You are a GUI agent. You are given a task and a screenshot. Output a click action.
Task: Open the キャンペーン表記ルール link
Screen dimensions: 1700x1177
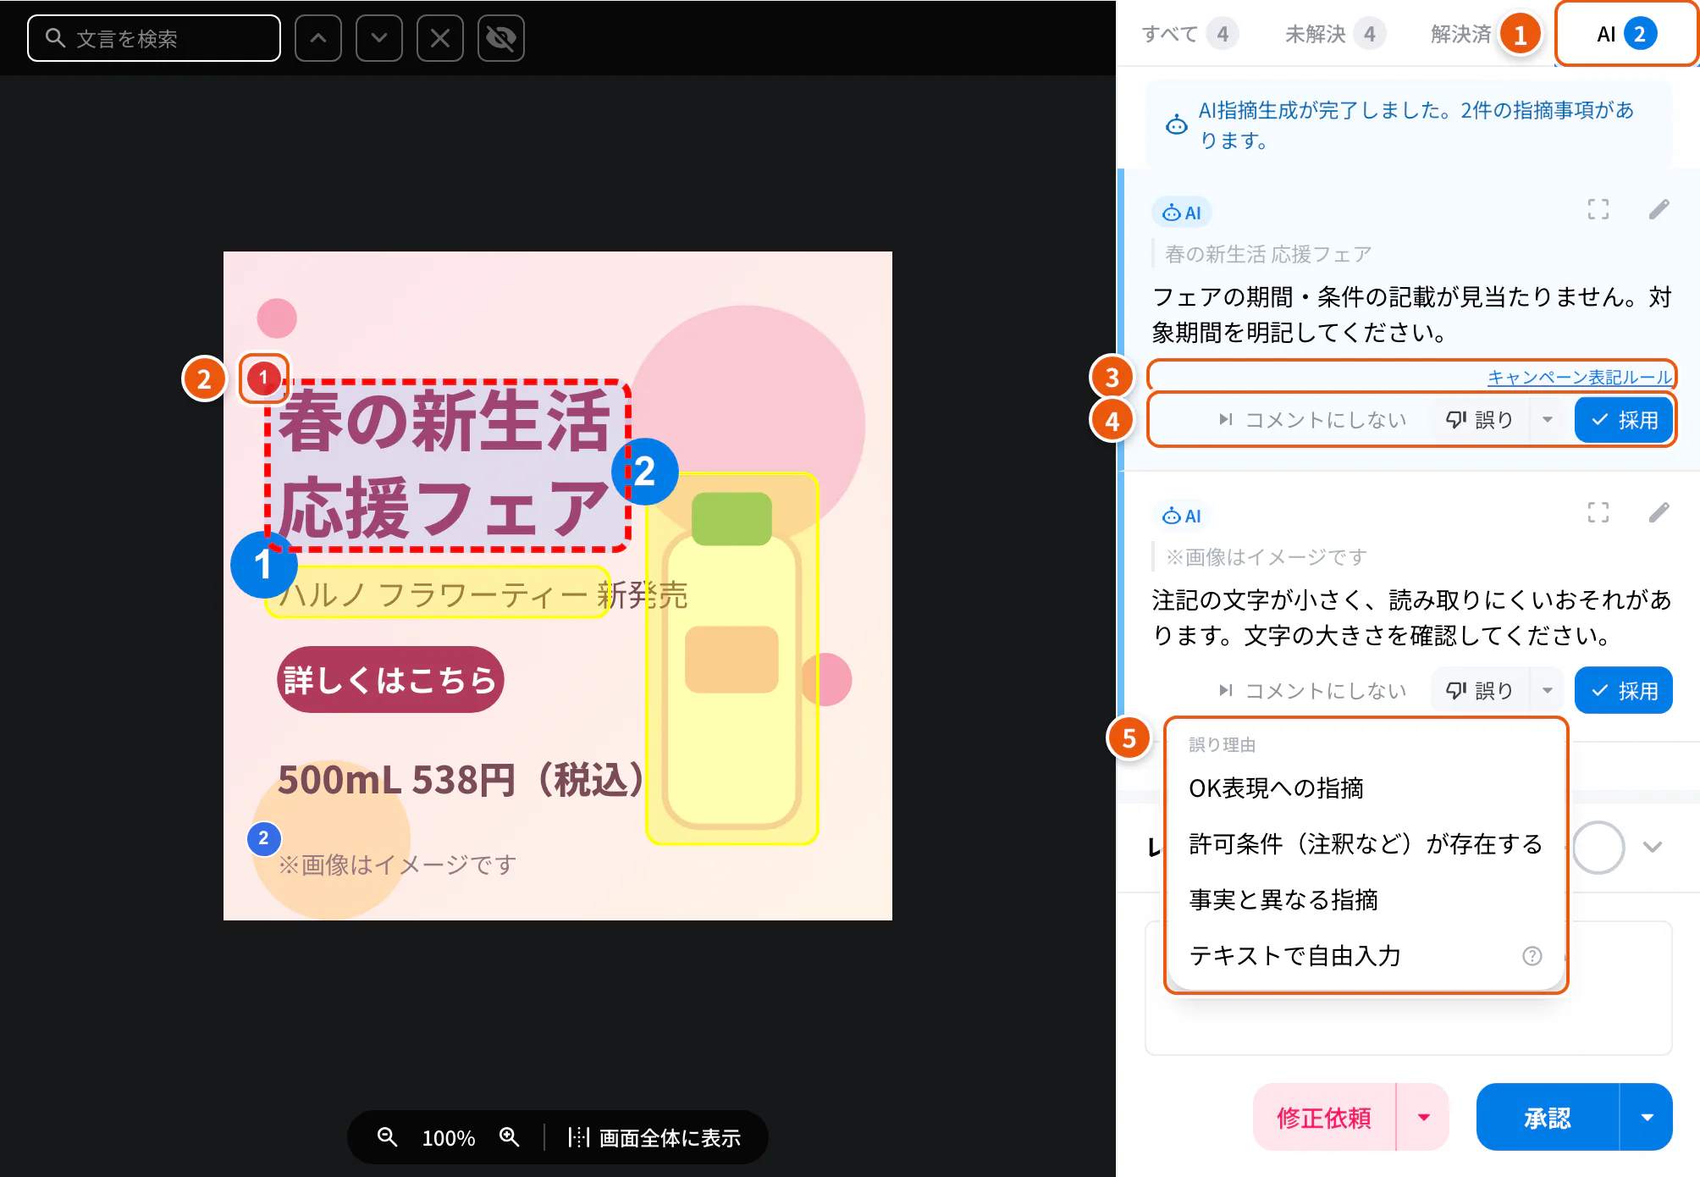pyautogui.click(x=1580, y=377)
